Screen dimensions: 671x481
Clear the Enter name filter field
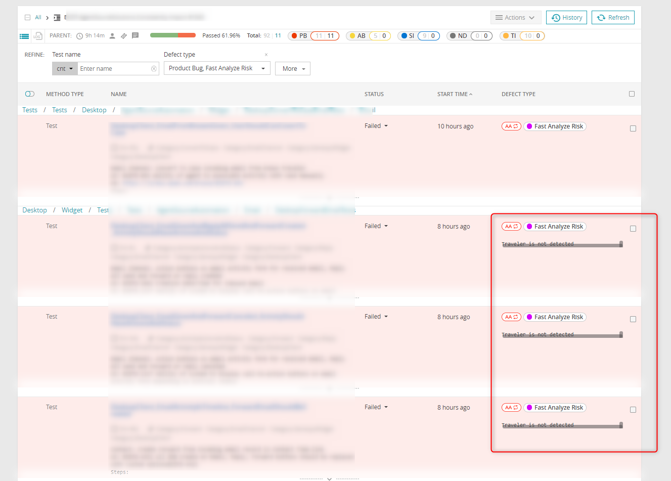(154, 69)
